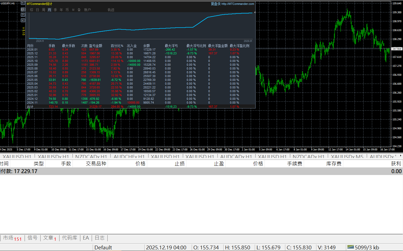Sort by the 类型 column header
Screen dimensions: 403x251
coord(39,164)
